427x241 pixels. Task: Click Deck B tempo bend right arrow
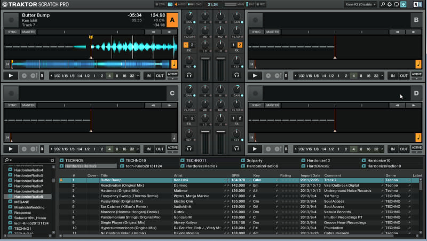pyautogui.click(x=413, y=32)
